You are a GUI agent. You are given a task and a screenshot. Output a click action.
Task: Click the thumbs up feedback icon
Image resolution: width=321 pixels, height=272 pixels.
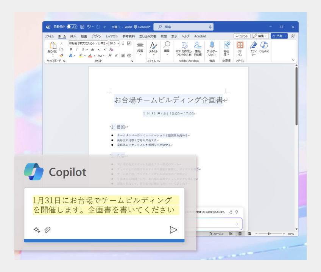(231, 212)
